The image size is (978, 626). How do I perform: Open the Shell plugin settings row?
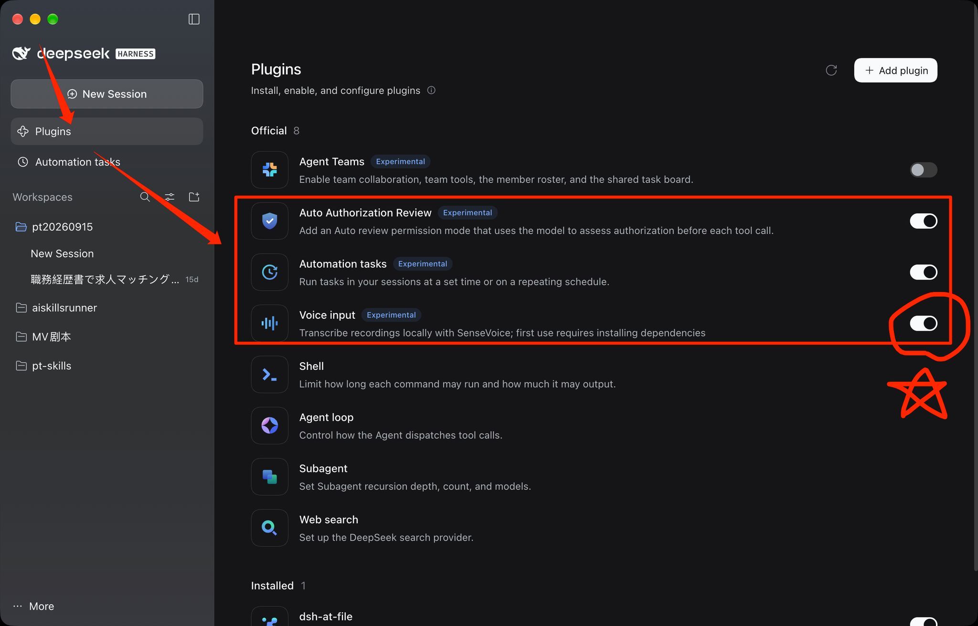594,375
